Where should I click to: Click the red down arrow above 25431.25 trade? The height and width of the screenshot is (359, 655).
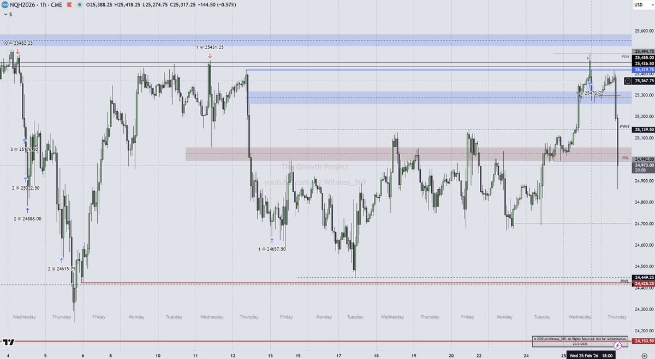(x=210, y=56)
